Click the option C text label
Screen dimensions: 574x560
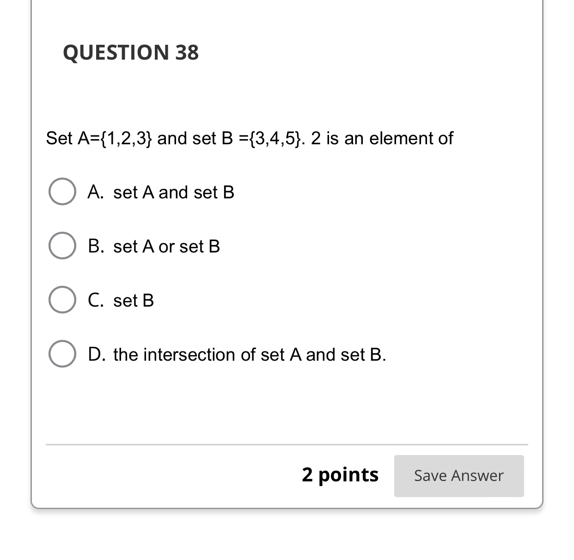(133, 301)
